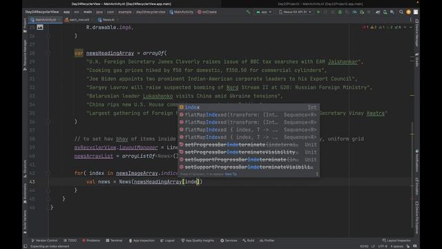Start debugging with the bug icon
Viewport: 442px width, 249px height.
click(x=340, y=12)
